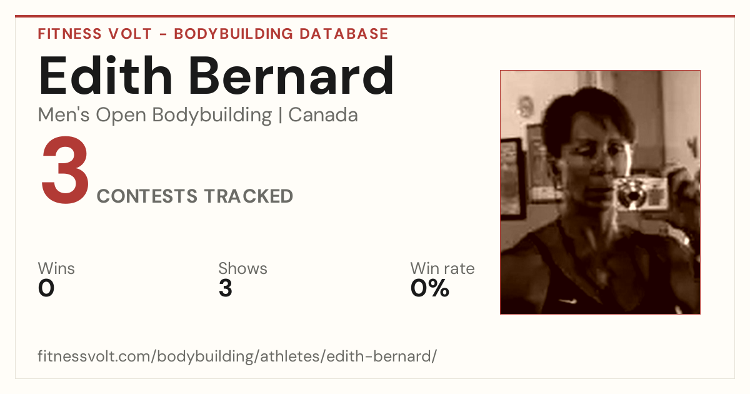This screenshot has width=750, height=394.
Task: Click the Win rate stat label
Action: [x=442, y=268]
